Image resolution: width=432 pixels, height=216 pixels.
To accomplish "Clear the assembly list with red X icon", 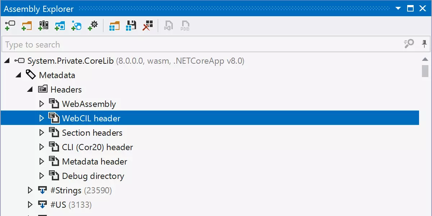I will pos(148,25).
